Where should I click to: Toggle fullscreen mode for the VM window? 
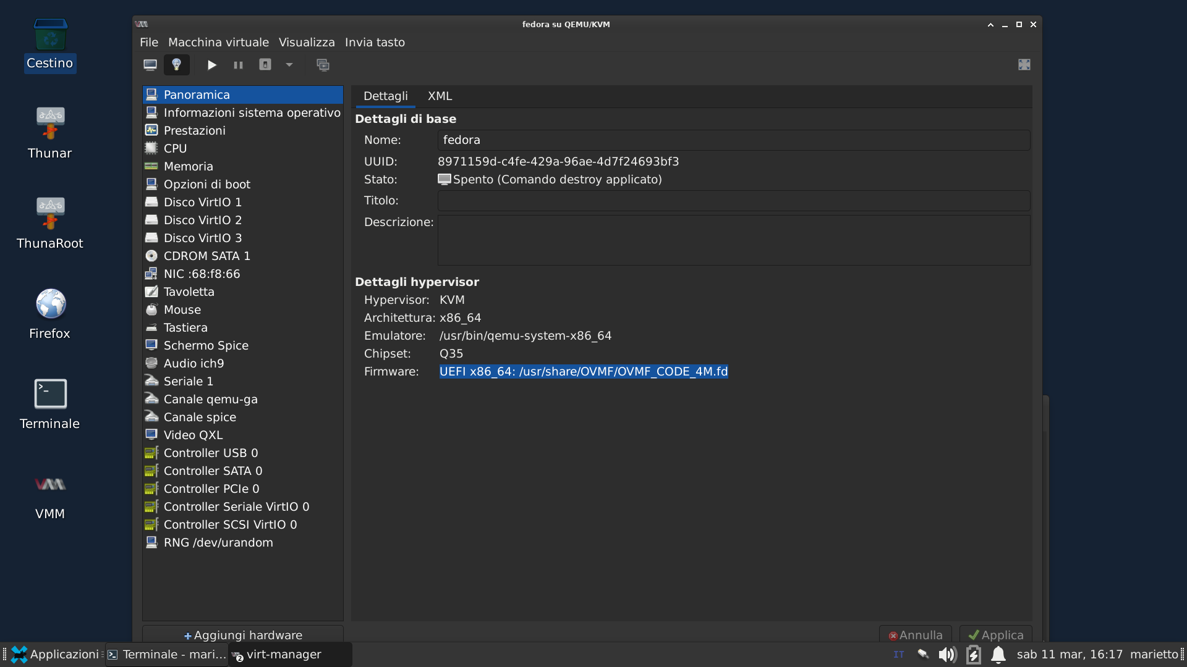coord(1024,65)
